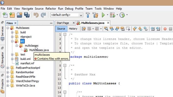Expand the test folder node
Viewport: 173px width, 97px height.
12,54
